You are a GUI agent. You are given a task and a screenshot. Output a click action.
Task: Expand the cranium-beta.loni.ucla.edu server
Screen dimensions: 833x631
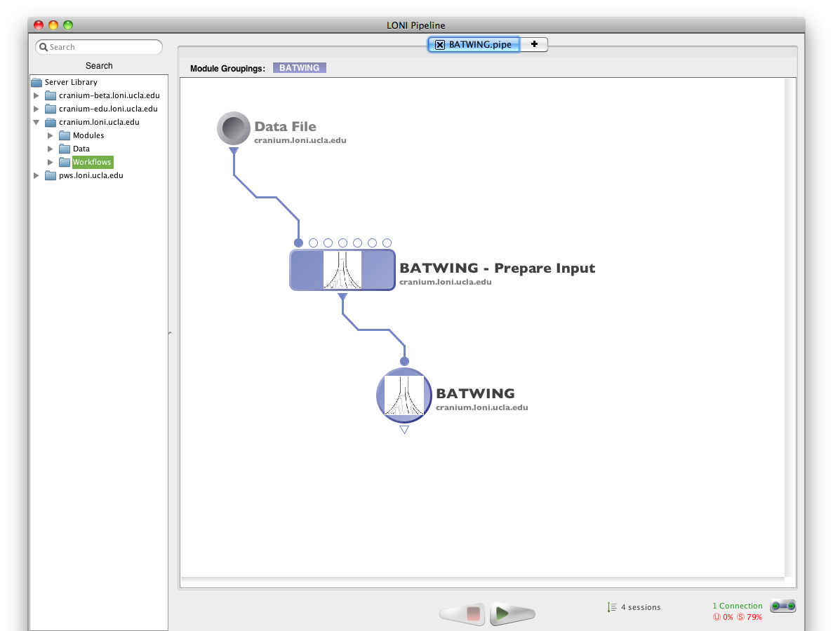pyautogui.click(x=36, y=95)
